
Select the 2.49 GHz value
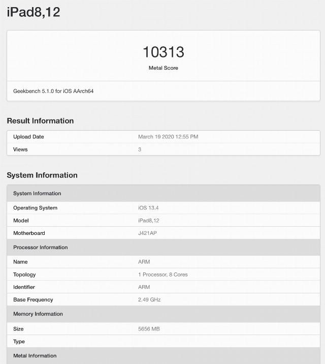[x=149, y=300]
